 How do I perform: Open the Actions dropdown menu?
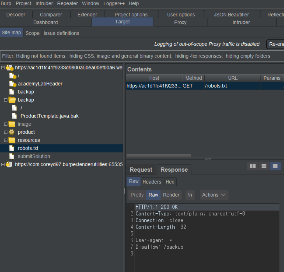[214, 195]
